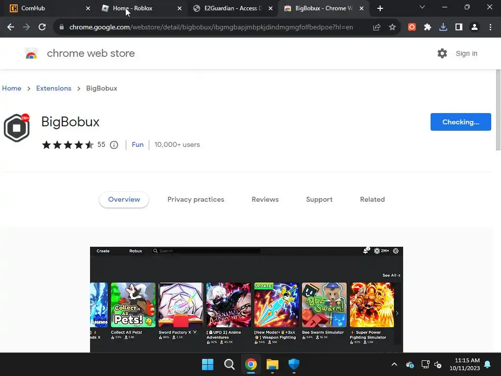501x376 pixels.
Task: Show hidden system tray icons
Action: pyautogui.click(x=394, y=364)
